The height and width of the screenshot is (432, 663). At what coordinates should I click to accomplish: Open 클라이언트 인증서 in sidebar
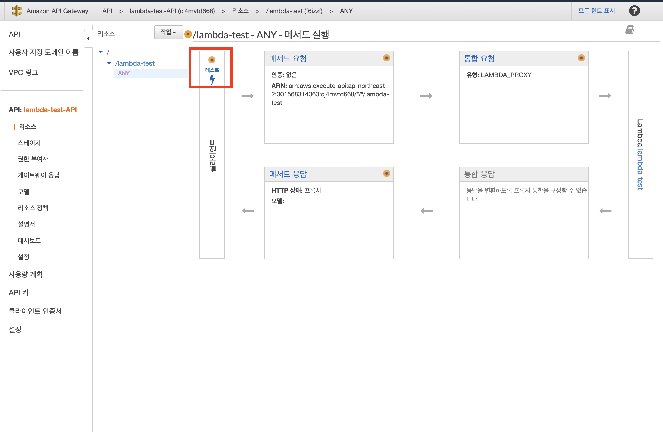[x=35, y=311]
